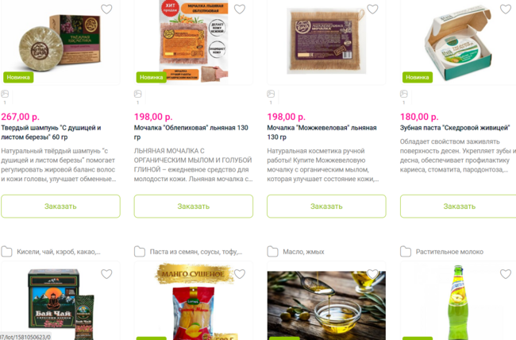This screenshot has width=516, height=340.
Task: Order the solid shampoo via Заказать
Action: click(60, 207)
